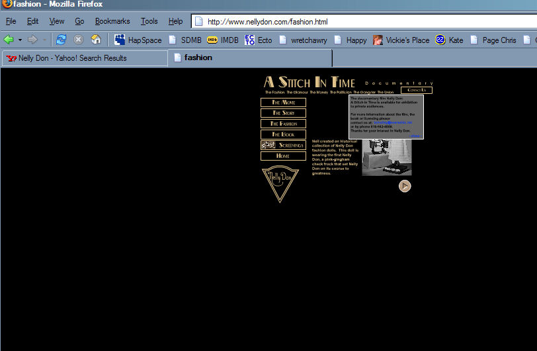Open the wretchawry bookmark
Viewport: 537px width, 351px height.
[304, 40]
